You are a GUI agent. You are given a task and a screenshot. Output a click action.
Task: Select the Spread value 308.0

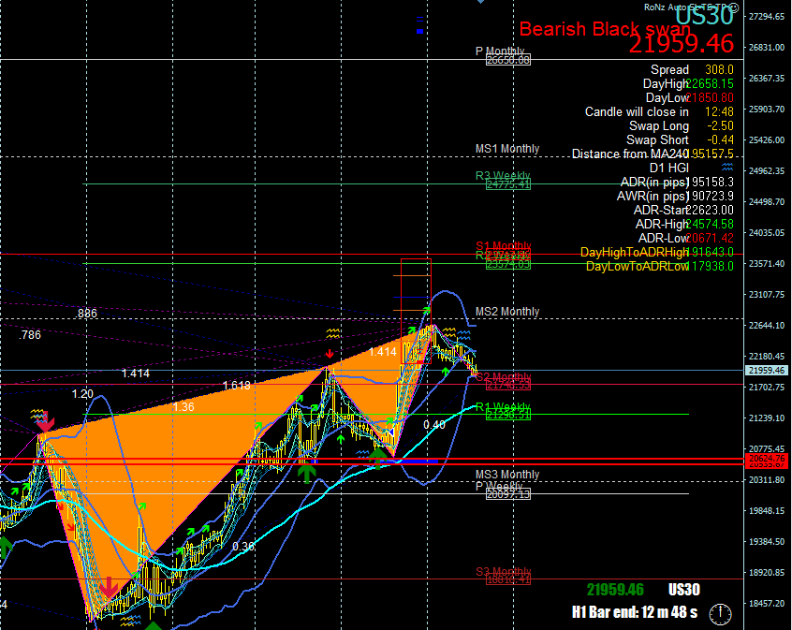[719, 69]
